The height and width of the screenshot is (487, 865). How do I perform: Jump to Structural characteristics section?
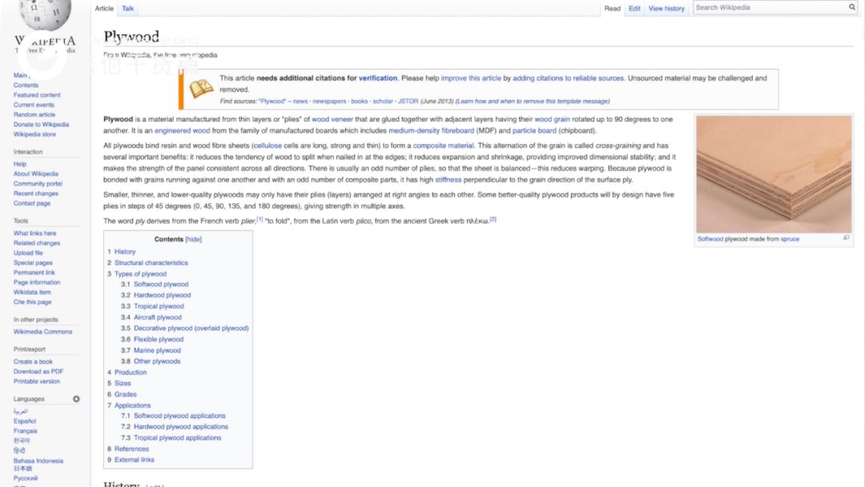pos(151,263)
